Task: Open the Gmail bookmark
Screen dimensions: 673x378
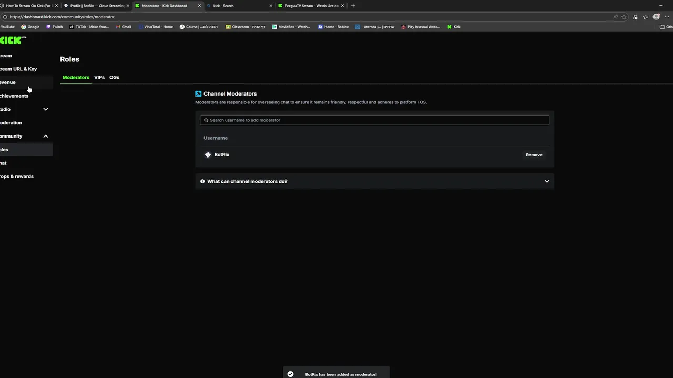Action: coord(124,27)
